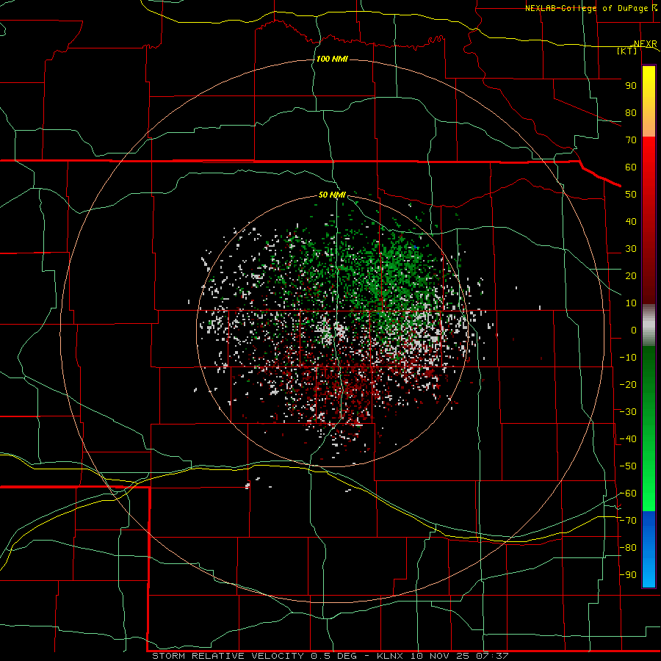This screenshot has height=661, width=661.
Task: Click the positive 40 knot scale label
Action: pos(631,222)
